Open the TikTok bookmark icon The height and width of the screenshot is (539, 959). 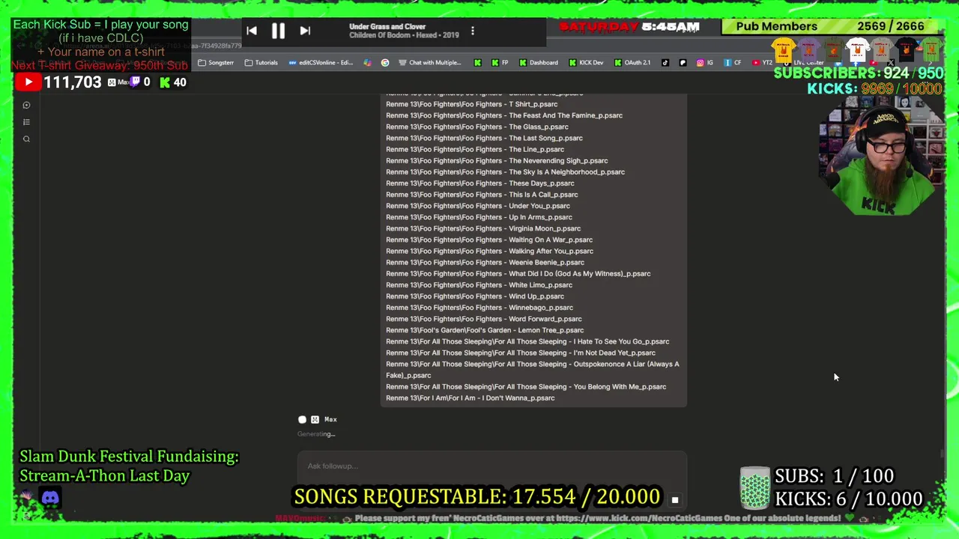pyautogui.click(x=665, y=63)
